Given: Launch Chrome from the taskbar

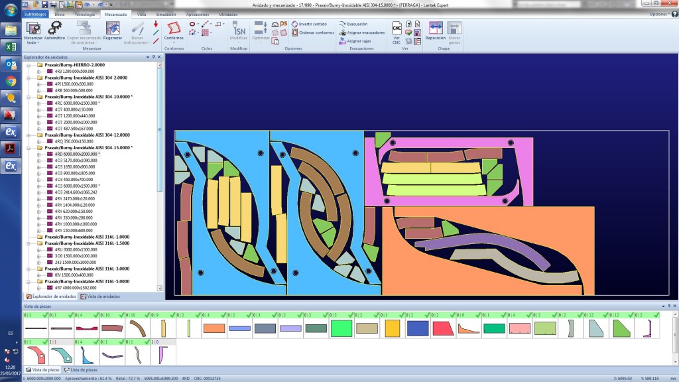Looking at the screenshot, I should pos(11,81).
